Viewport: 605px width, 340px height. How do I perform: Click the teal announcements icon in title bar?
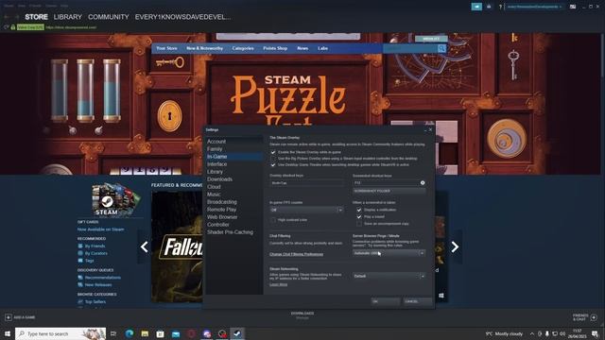[476, 7]
